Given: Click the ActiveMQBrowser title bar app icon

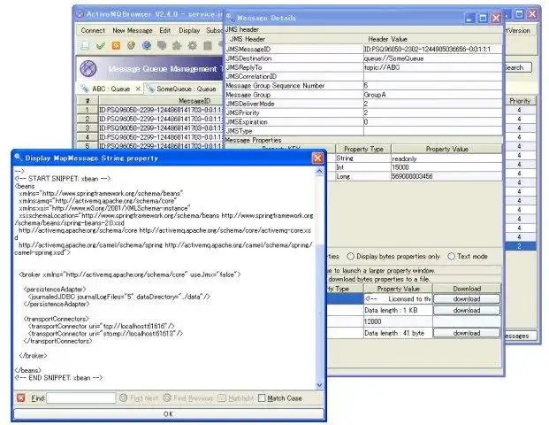Looking at the screenshot, I should [x=80, y=14].
